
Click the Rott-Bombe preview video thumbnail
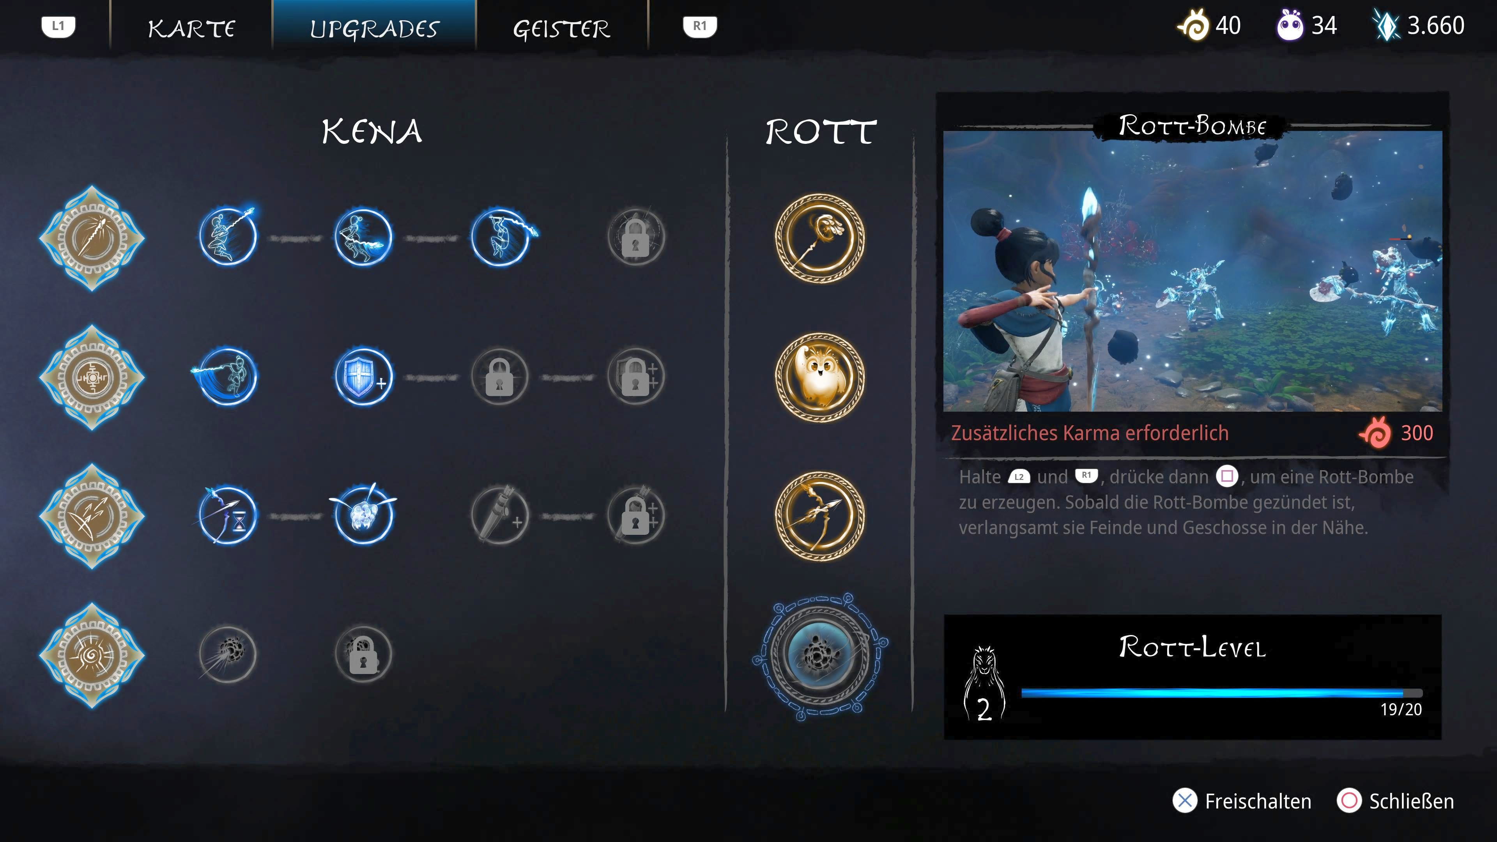click(x=1193, y=271)
